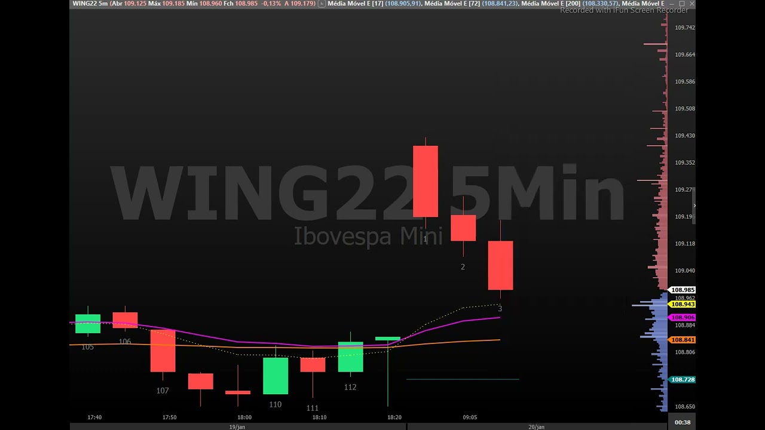Screen dimensions: 765x430
Task: Click the 00:38 candle countdown timer
Action: pyautogui.click(x=683, y=422)
